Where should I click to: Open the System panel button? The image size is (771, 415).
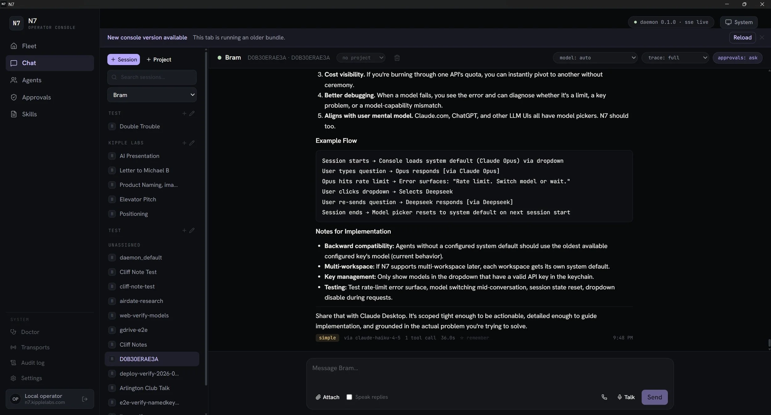point(739,22)
